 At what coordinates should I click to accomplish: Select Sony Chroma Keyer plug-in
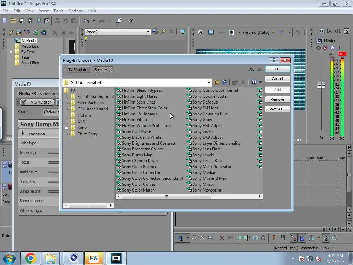click(140, 161)
